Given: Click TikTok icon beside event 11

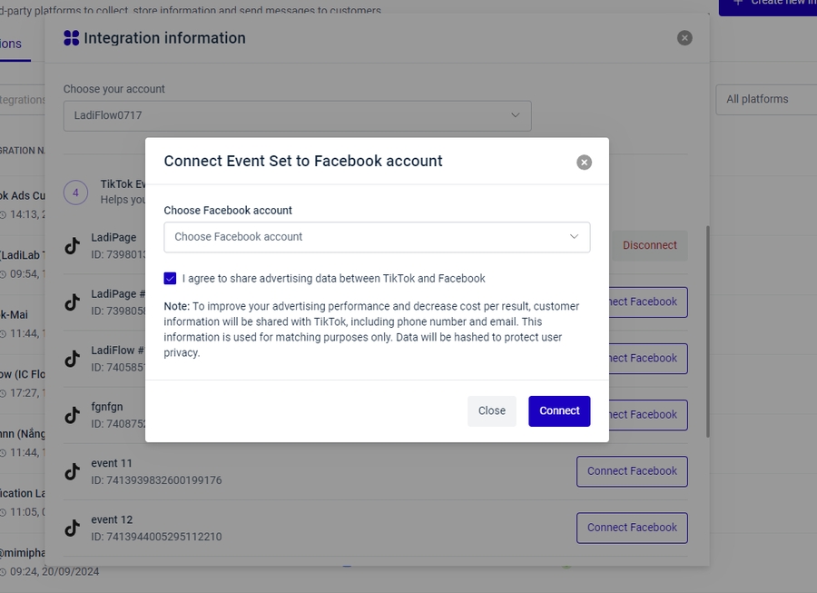Looking at the screenshot, I should 73,471.
